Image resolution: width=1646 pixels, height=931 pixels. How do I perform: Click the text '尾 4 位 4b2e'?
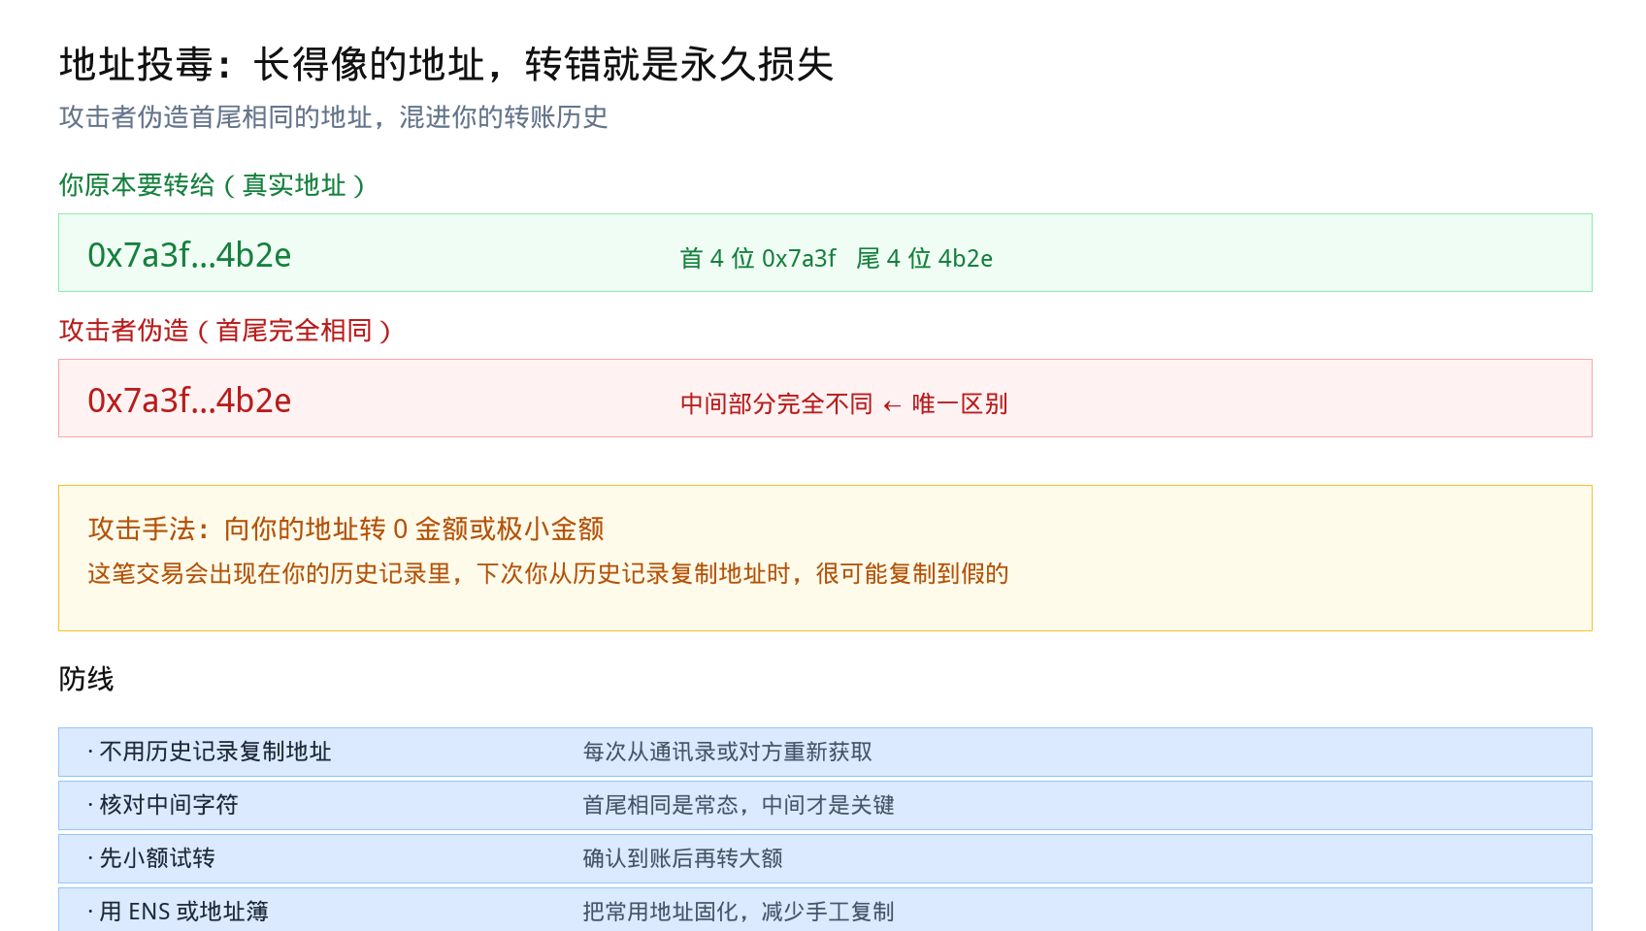(924, 258)
